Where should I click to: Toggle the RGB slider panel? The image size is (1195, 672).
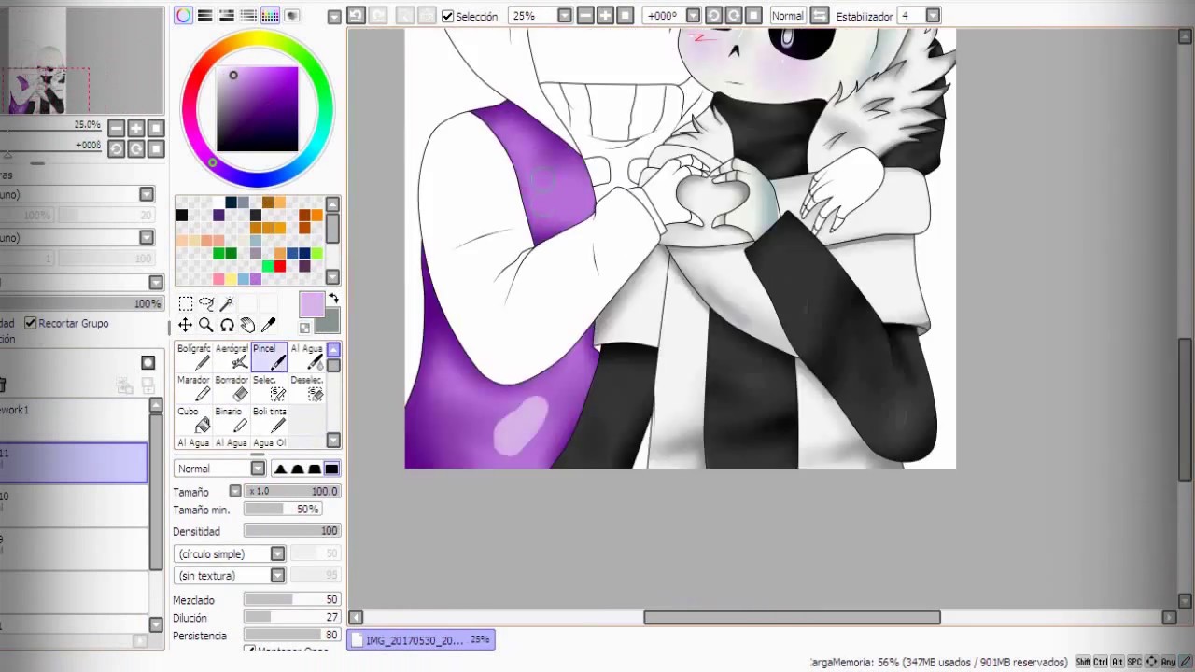coord(205,16)
